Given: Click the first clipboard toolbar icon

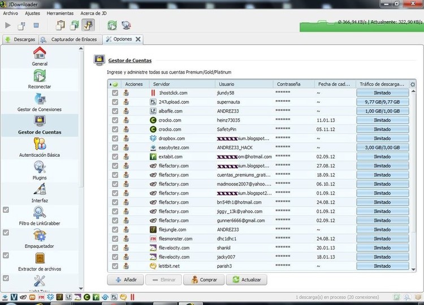Looking at the screenshot, I should tap(60, 25).
